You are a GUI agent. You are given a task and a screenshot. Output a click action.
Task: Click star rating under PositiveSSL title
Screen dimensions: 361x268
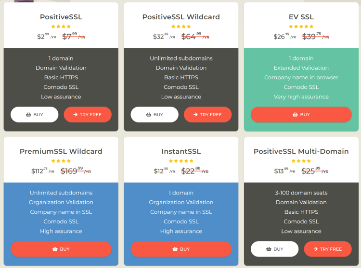[61, 26]
